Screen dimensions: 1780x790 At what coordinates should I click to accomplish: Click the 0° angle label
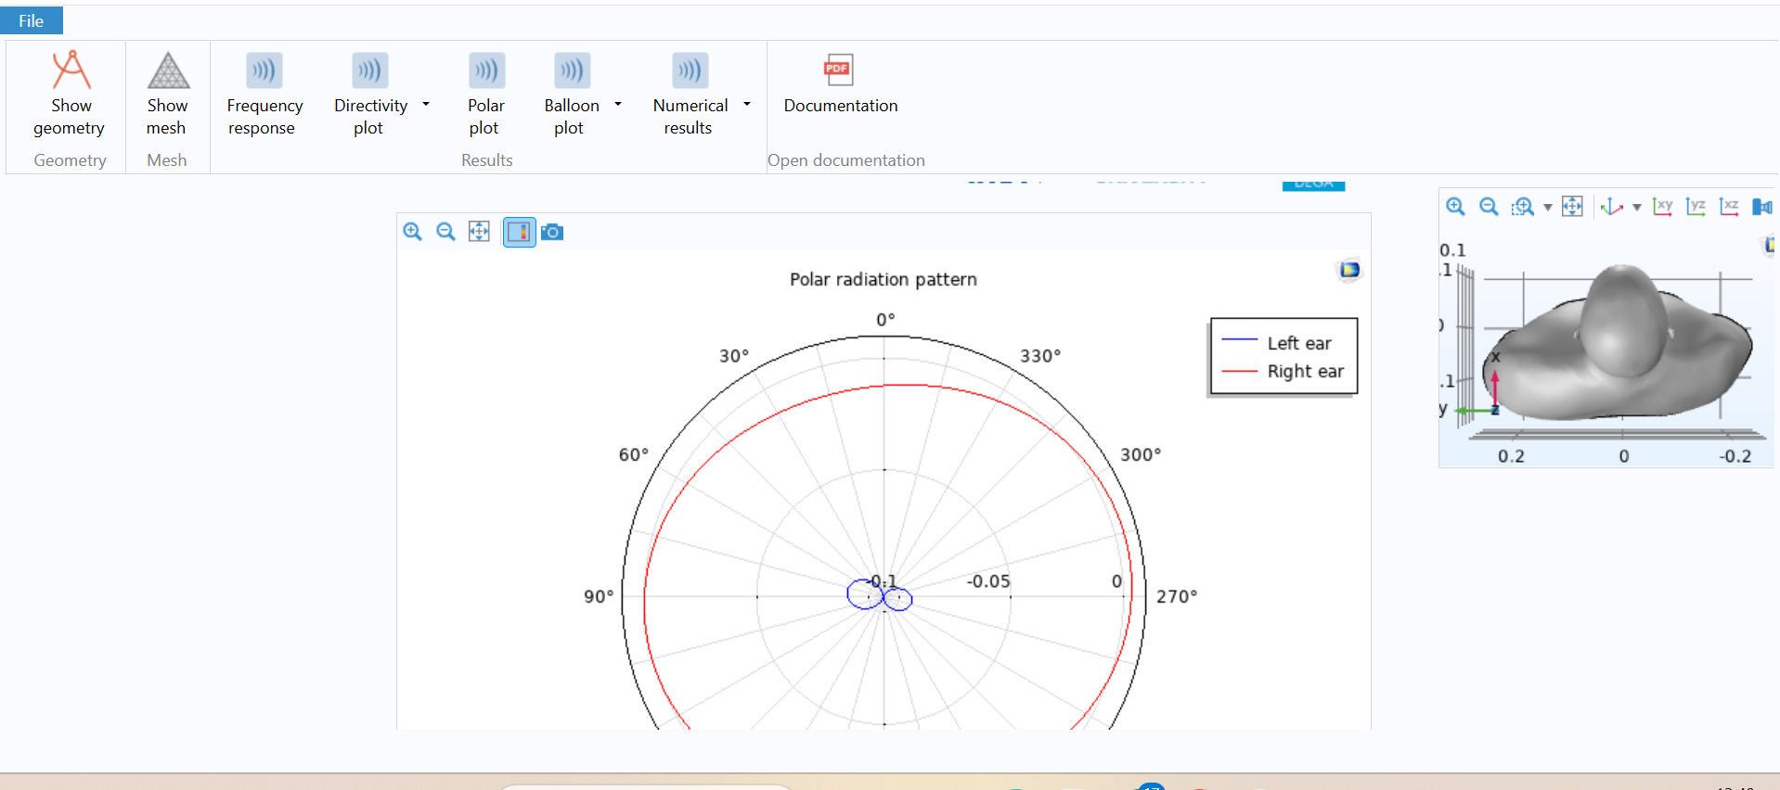coord(885,320)
